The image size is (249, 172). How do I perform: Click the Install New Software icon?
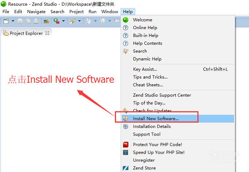tap(126, 119)
